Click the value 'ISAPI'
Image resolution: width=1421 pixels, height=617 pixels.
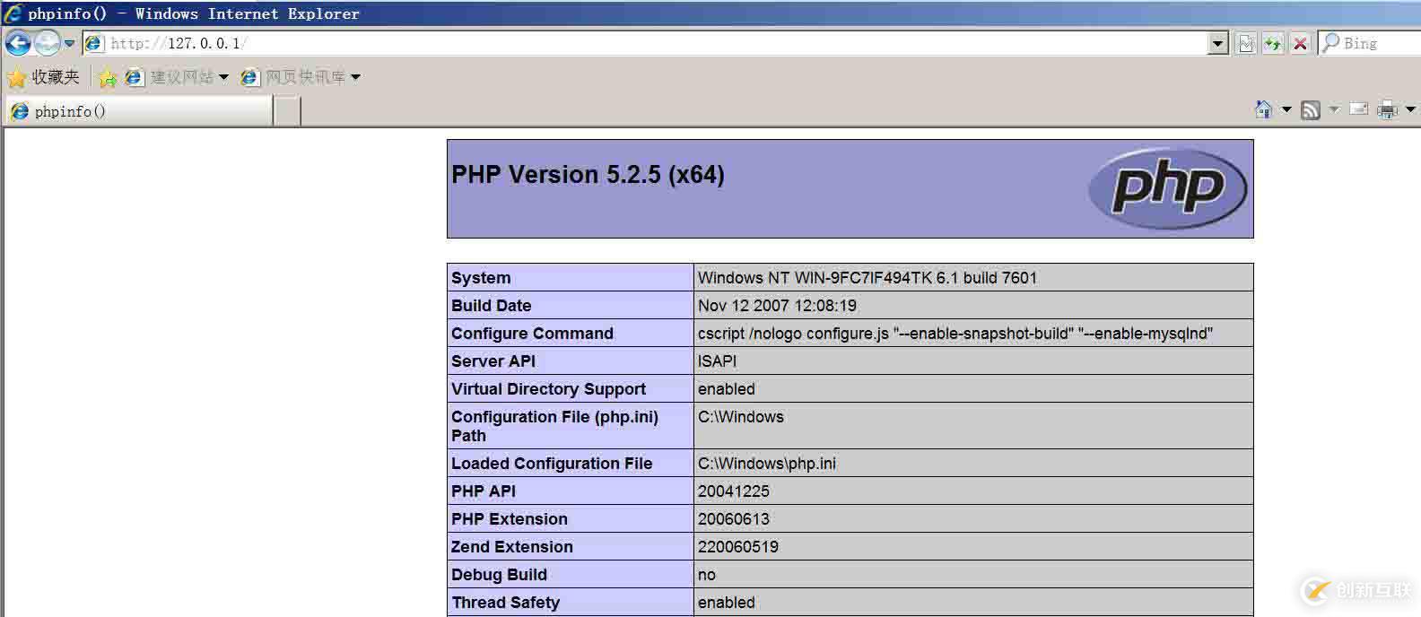[717, 361]
